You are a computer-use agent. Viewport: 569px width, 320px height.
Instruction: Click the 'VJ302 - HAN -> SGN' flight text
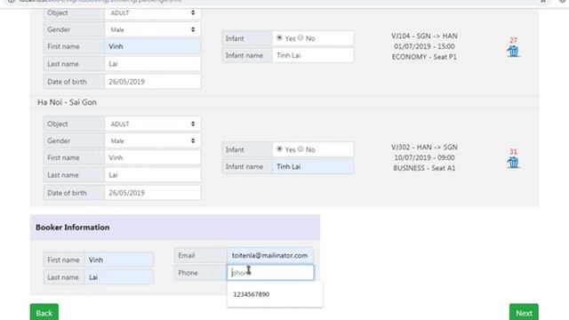424,147
